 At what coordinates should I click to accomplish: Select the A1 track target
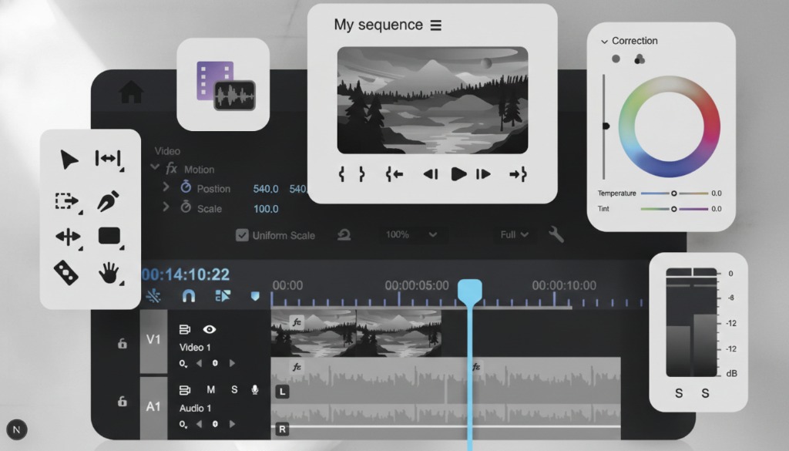[x=153, y=407]
